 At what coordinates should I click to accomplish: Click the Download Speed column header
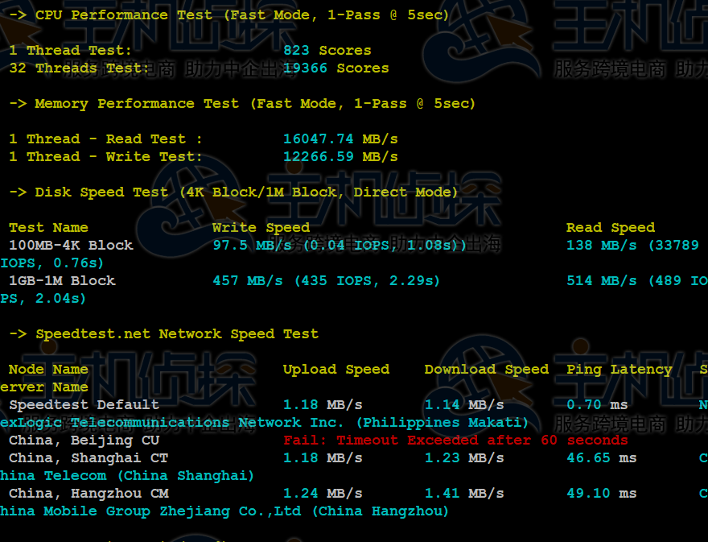coord(486,370)
